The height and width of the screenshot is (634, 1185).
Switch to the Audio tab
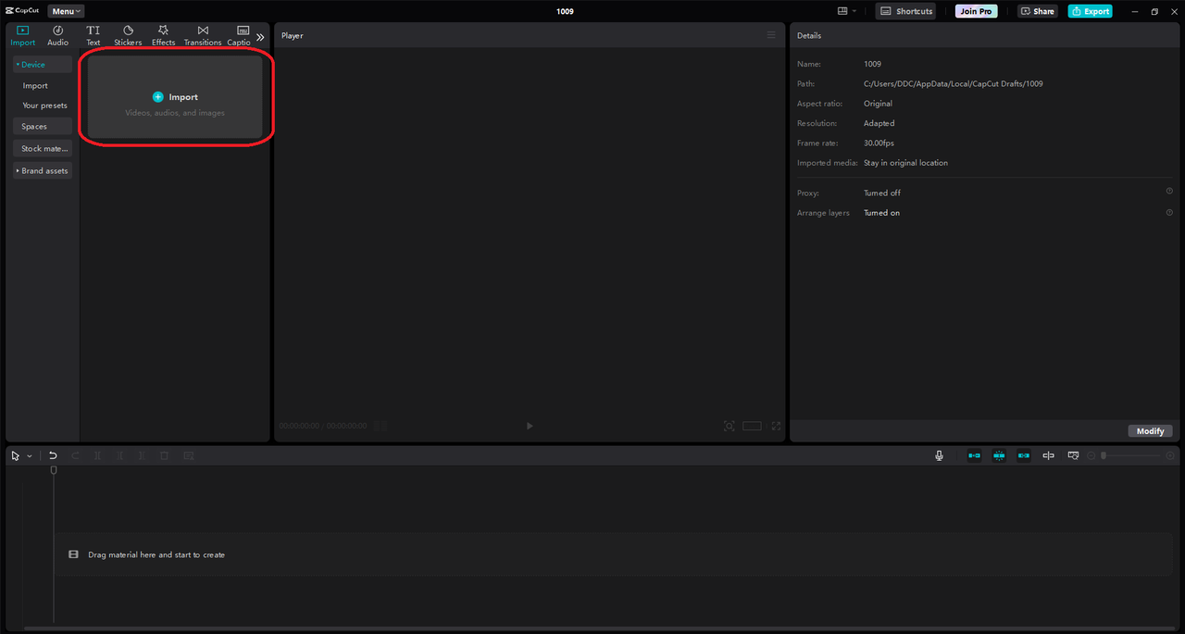click(57, 36)
